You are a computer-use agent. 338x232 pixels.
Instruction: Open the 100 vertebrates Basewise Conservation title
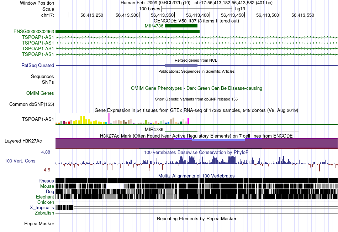(x=196, y=152)
